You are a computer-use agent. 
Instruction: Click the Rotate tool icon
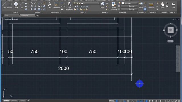(35, 3)
